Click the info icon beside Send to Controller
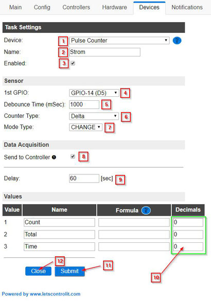This screenshot has height=302, width=211. (x=54, y=157)
